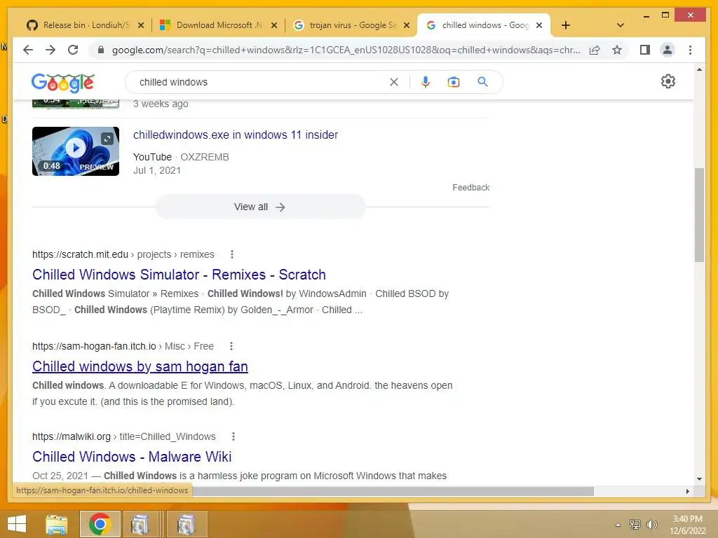Open Chilled Windows Simulator Remixes Scratch
The height and width of the screenshot is (538, 718).
click(x=179, y=275)
